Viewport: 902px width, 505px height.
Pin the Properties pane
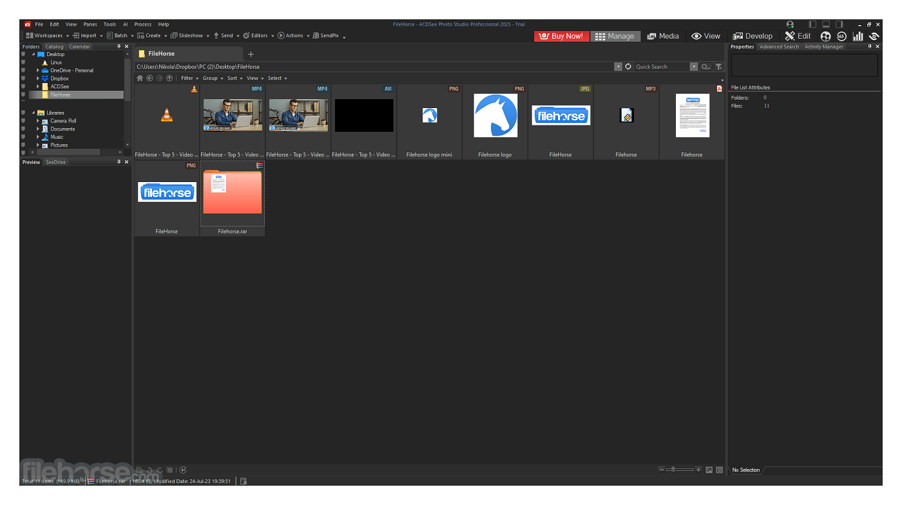[870, 46]
